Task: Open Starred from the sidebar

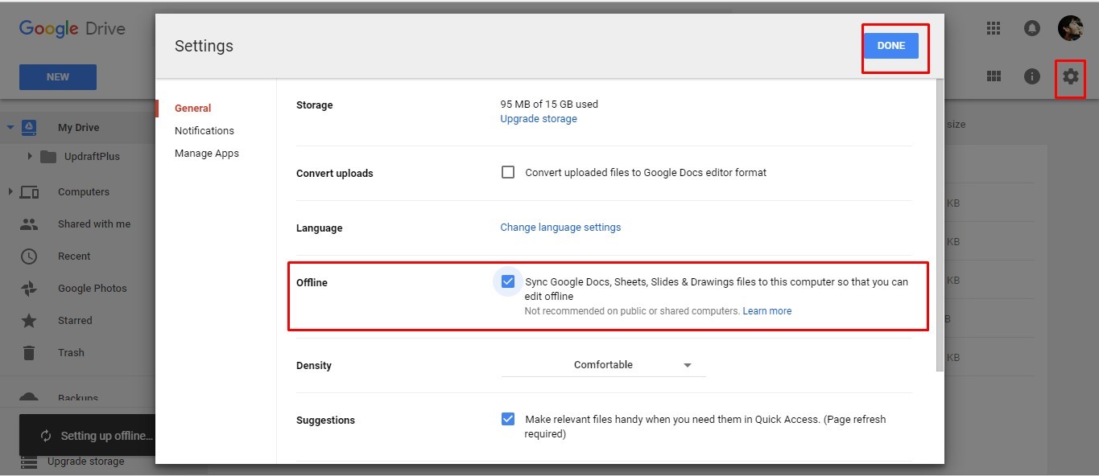Action: pos(75,320)
